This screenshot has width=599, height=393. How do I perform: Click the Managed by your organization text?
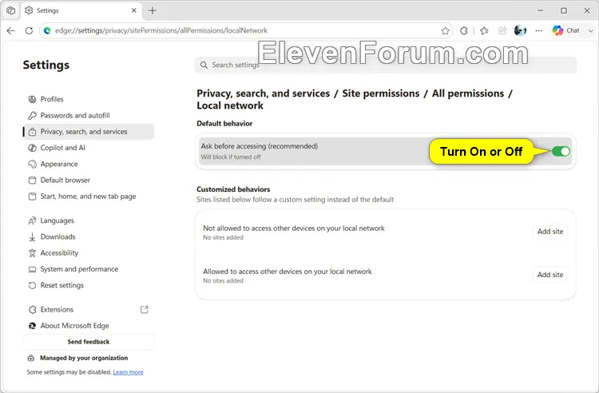[84, 358]
